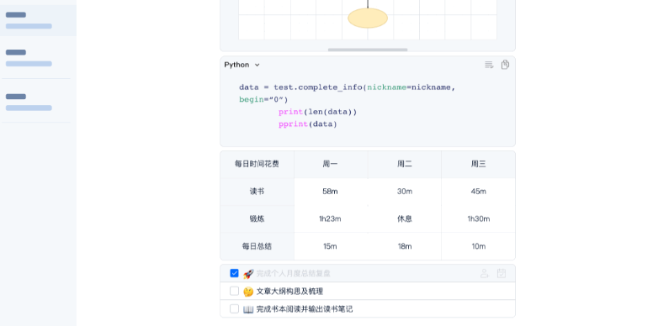Click the thinking-face emoji on second task
The image size is (653, 326).
click(248, 292)
